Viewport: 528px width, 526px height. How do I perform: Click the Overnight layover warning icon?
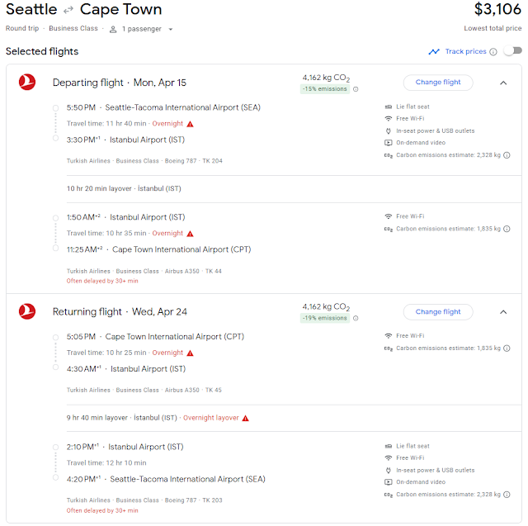[245, 418]
